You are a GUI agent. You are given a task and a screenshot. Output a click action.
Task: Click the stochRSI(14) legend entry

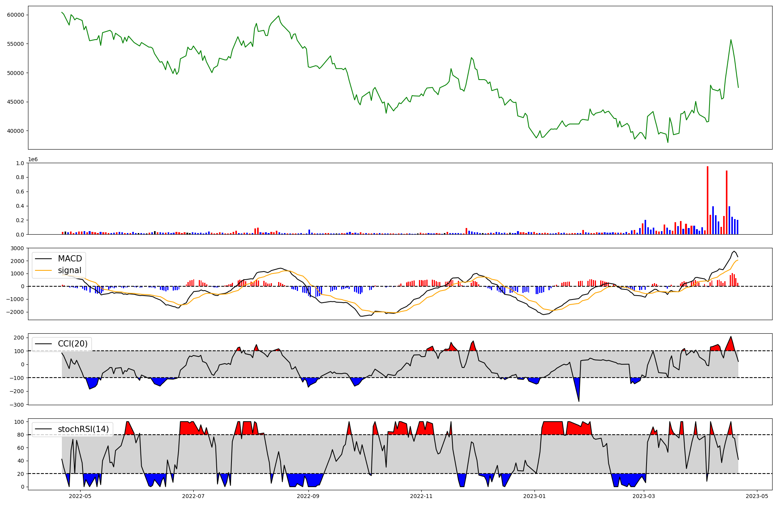click(83, 429)
